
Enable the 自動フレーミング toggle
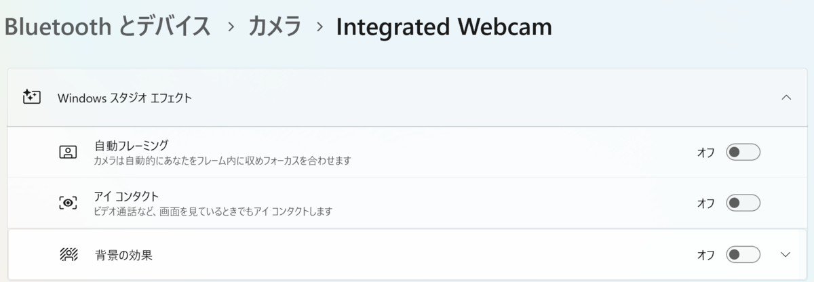click(743, 152)
